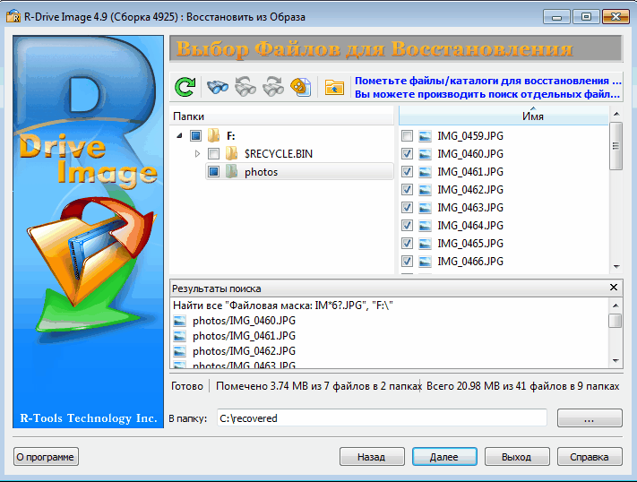Image resolution: width=637 pixels, height=482 pixels.
Task: Click image icon of IMG_0460.JPG in file list
Action: click(x=425, y=153)
